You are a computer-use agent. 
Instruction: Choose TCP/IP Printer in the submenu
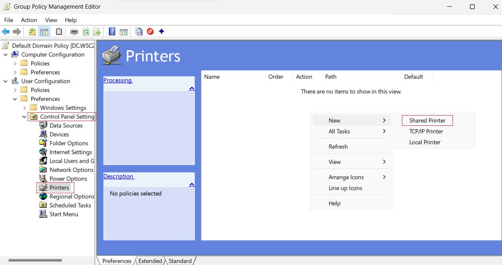[426, 131]
